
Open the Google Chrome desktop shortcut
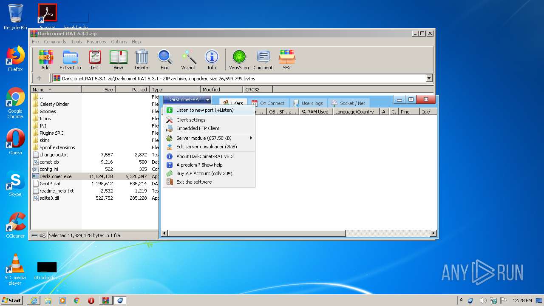[15, 103]
